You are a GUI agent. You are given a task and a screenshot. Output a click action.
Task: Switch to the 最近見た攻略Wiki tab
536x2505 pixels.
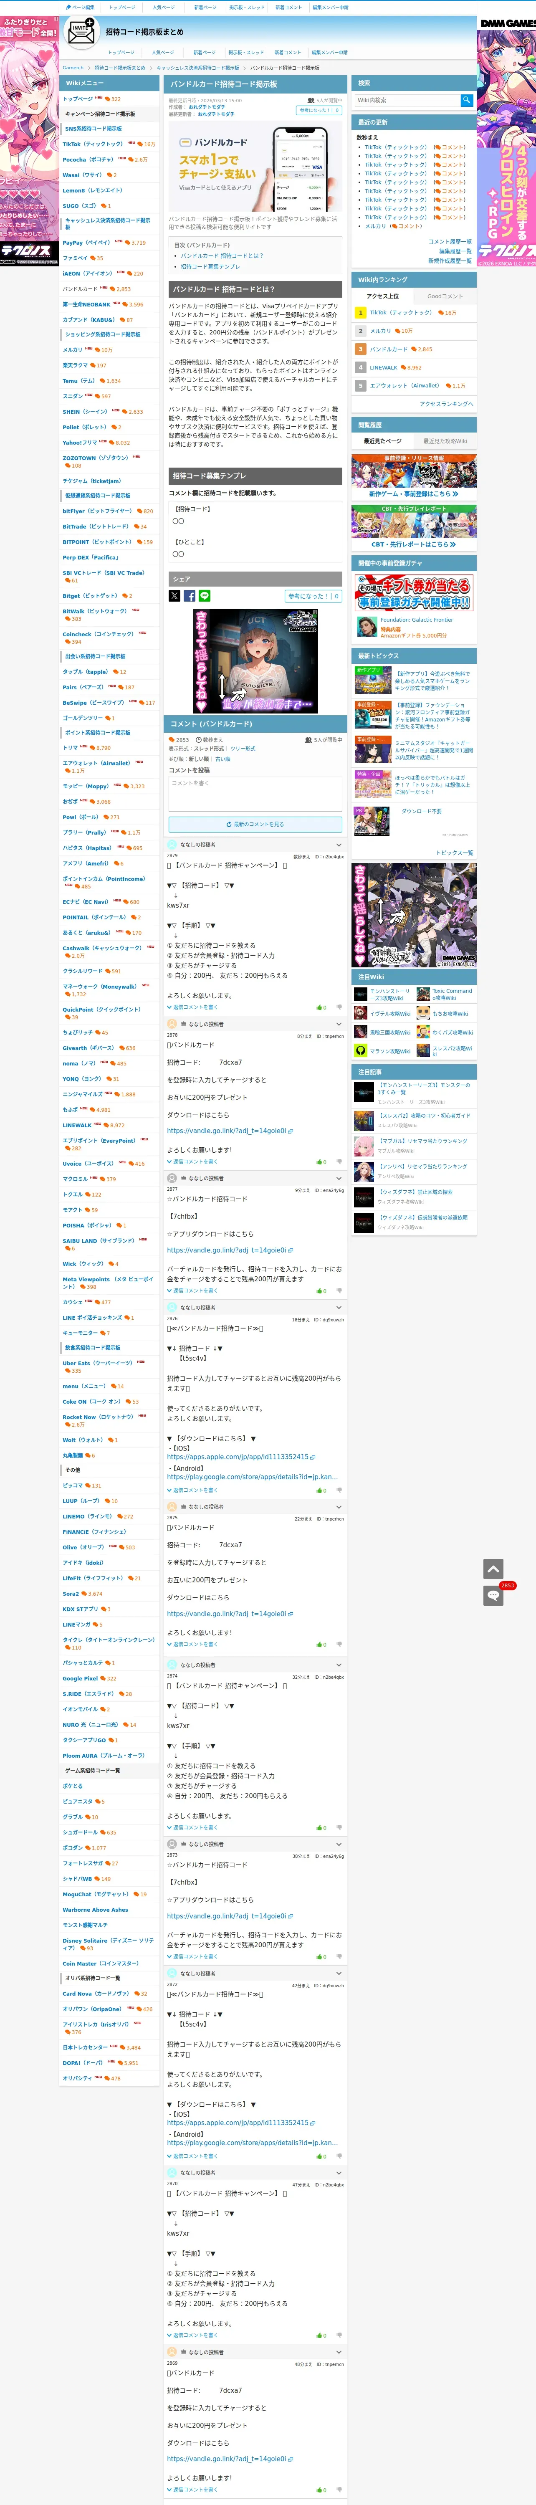445,441
